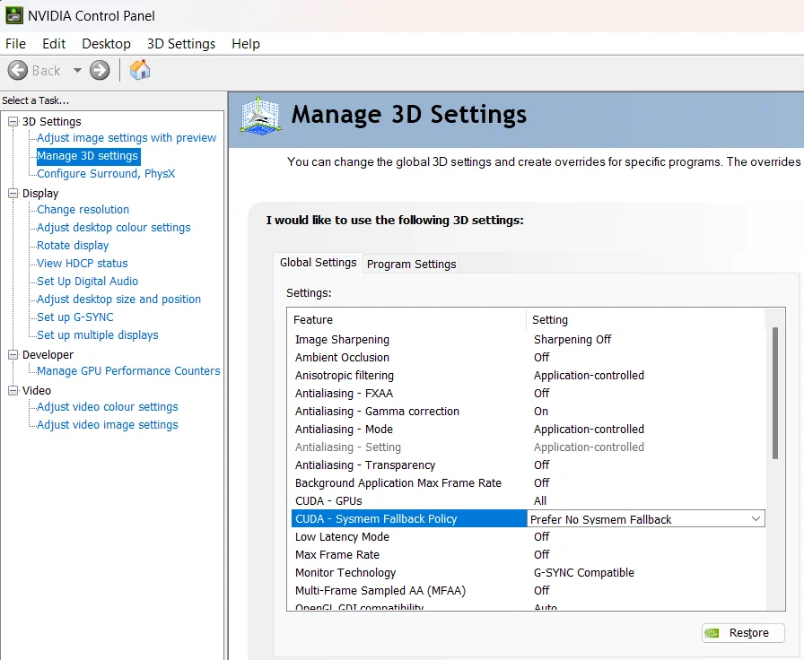Click the settings list vertical scrollbar
Screen dimensions: 804x660
(774, 394)
